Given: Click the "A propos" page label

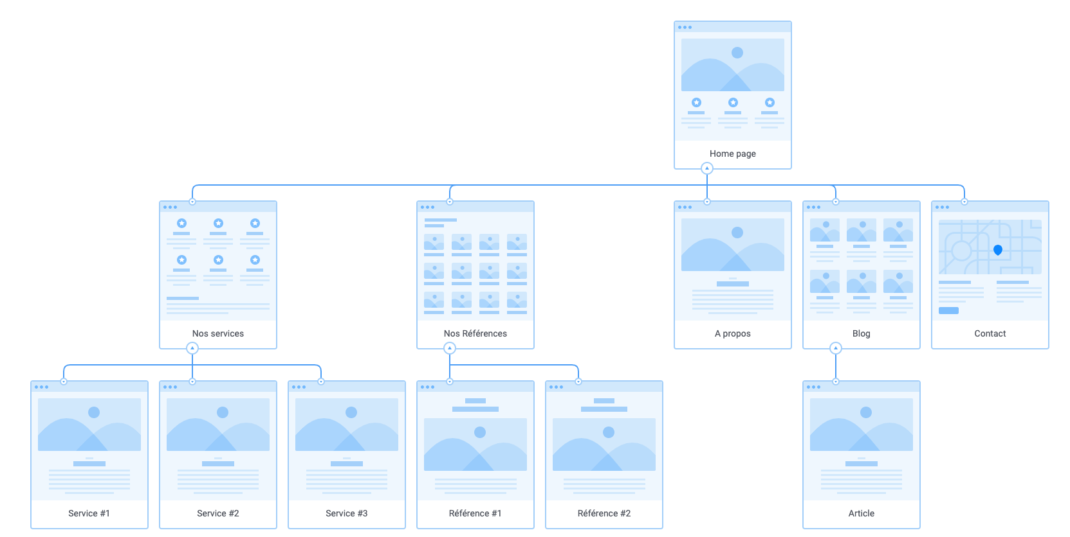Looking at the screenshot, I should 732,333.
